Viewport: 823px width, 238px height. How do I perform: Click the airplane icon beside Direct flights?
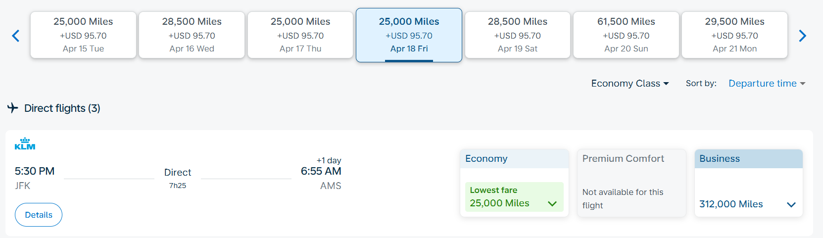[13, 107]
